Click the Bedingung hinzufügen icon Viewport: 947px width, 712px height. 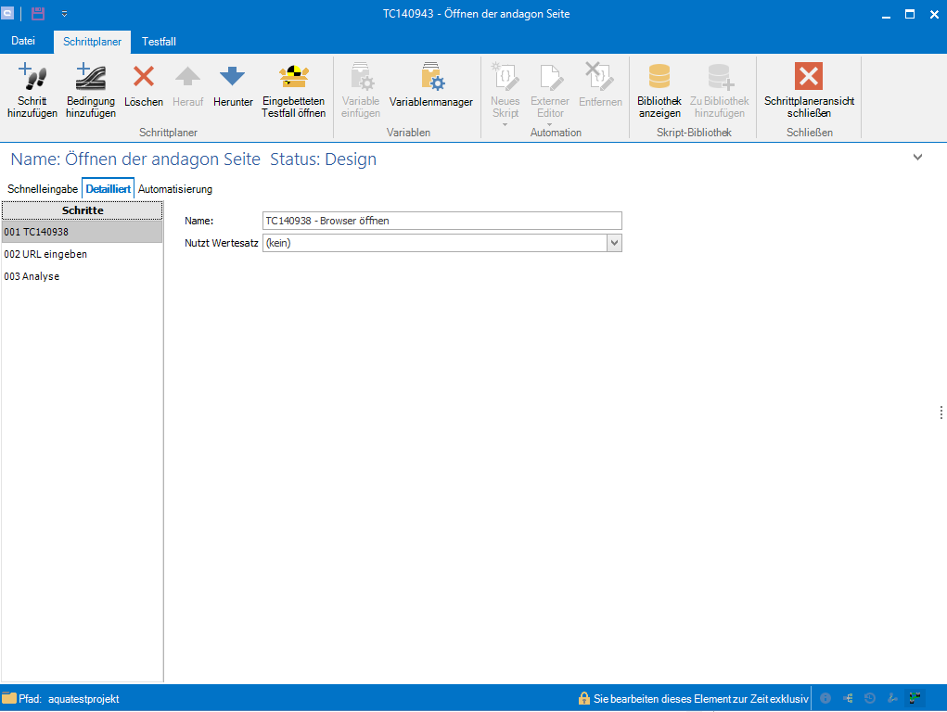click(90, 77)
